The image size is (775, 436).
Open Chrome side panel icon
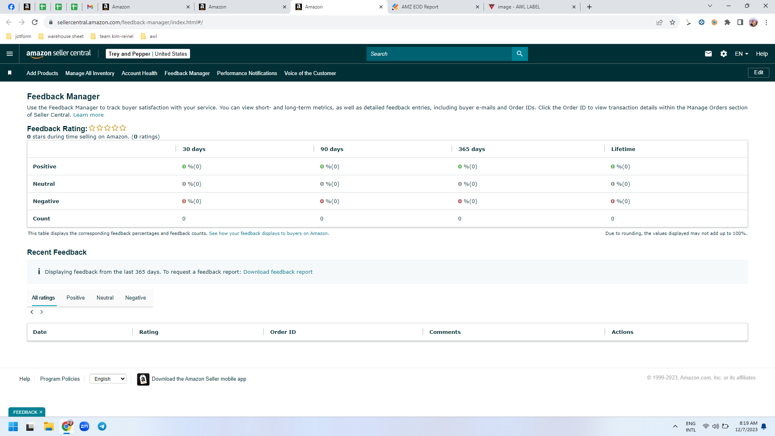pos(740,22)
